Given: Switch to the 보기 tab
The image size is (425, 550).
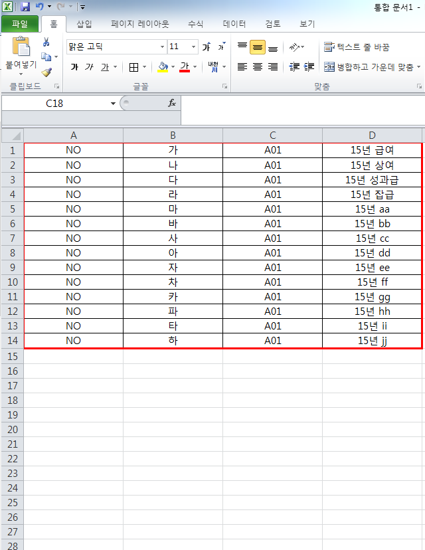Looking at the screenshot, I should pyautogui.click(x=307, y=24).
